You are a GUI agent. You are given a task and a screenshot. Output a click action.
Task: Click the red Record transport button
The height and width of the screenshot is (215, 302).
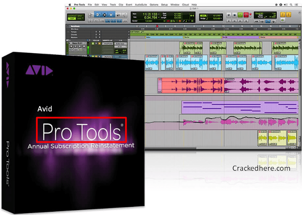click(x=246, y=15)
